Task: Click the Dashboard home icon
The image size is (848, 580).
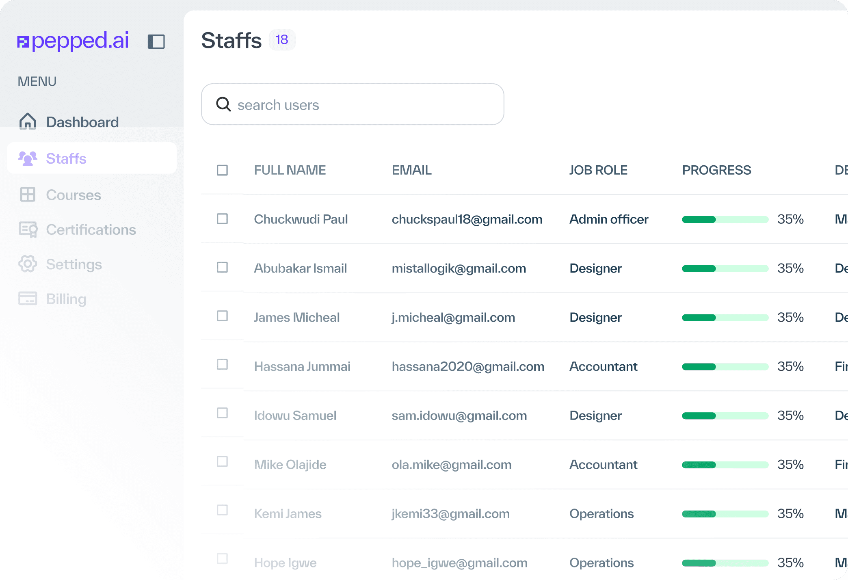Action: coord(28,121)
